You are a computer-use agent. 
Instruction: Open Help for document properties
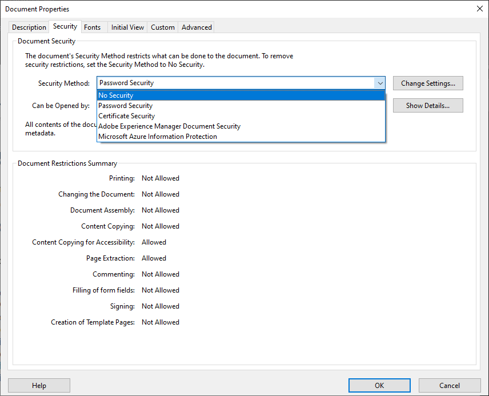39,385
